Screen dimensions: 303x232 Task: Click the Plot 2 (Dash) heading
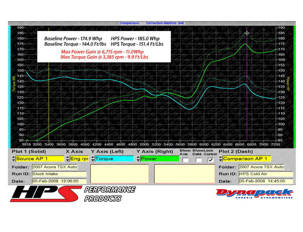(x=235, y=151)
